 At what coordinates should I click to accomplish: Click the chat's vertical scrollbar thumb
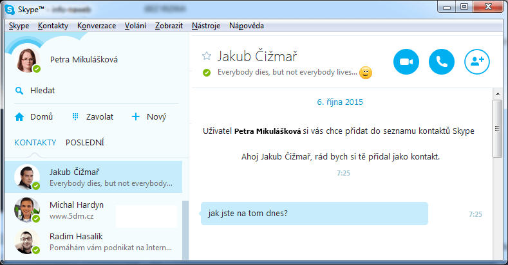coord(497,129)
